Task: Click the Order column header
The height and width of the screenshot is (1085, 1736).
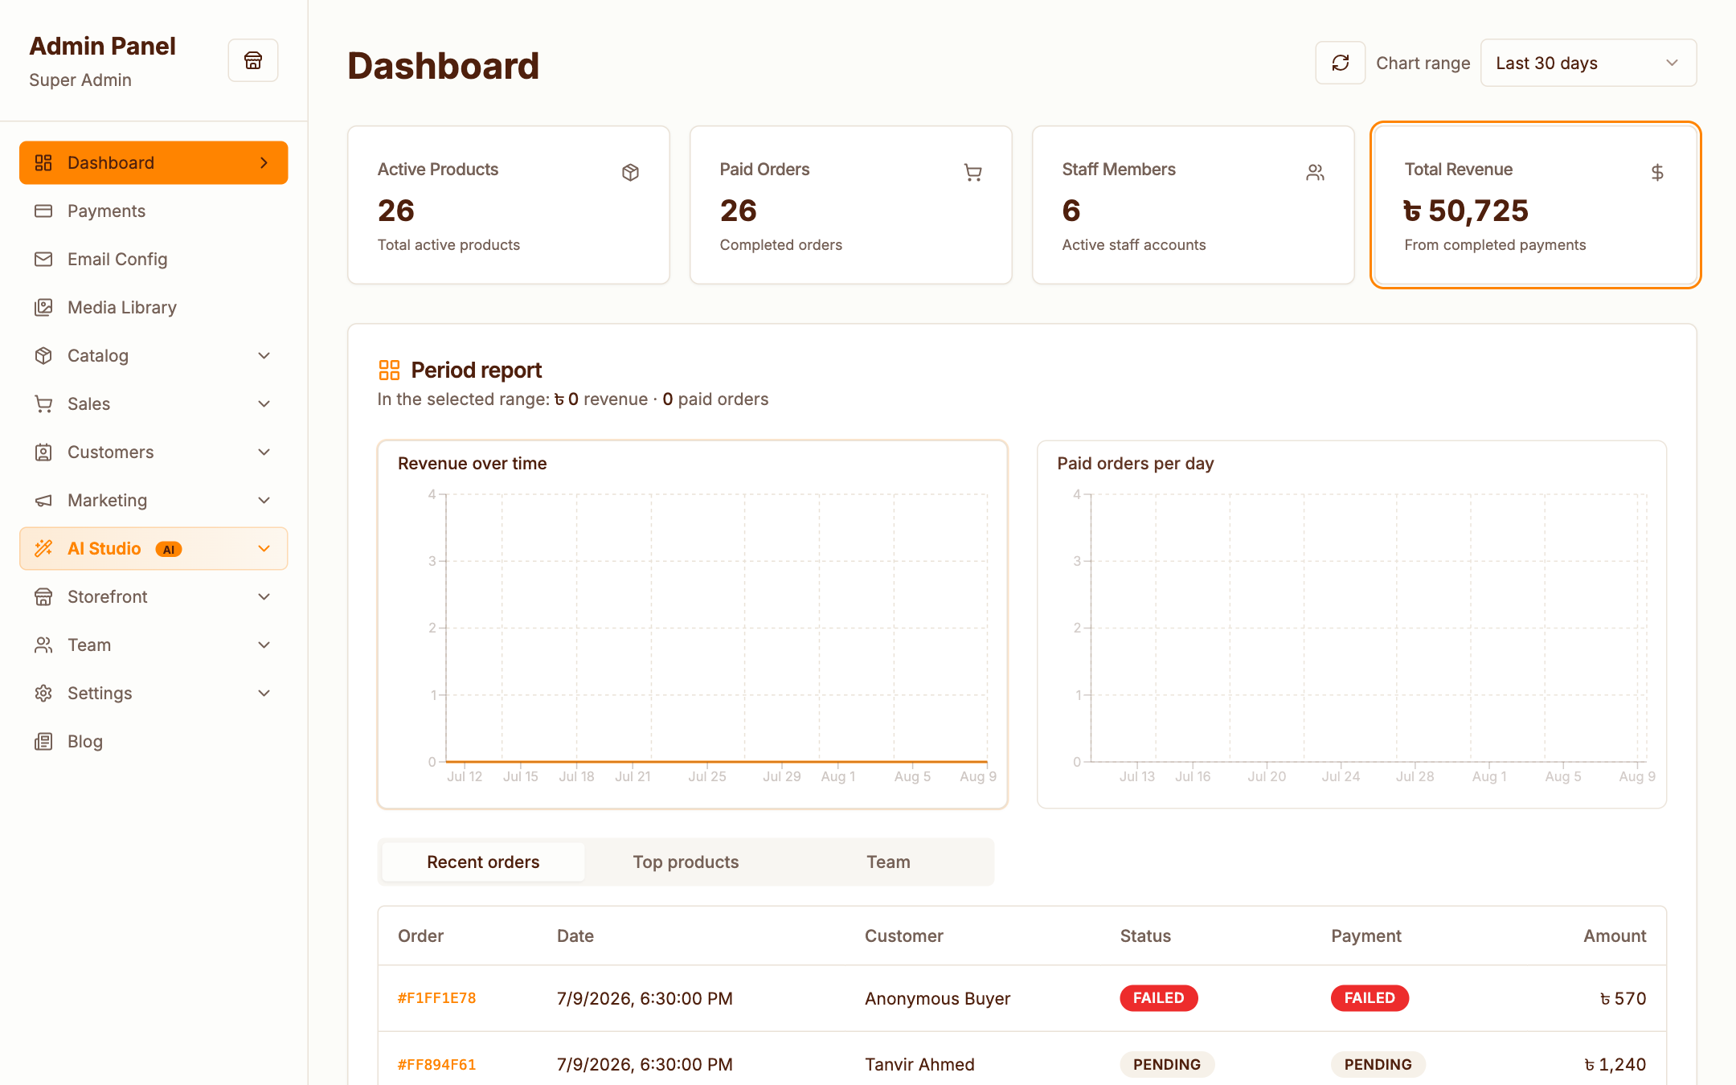Action: pos(420,936)
